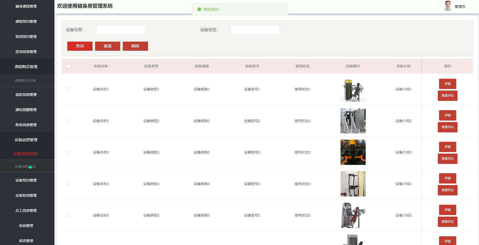
Task: Collapse the 设备信息管理 sidebar menu
Action: pos(26,140)
